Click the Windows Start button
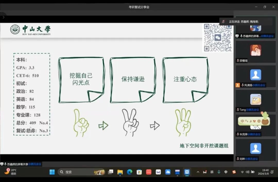The width and height of the screenshot is (278, 182). [52, 172]
